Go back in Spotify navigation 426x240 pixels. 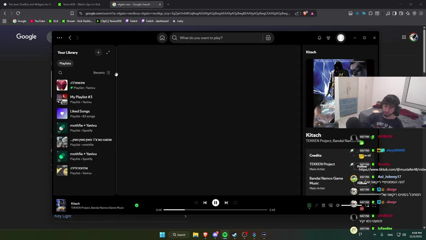pyautogui.click(x=70, y=38)
